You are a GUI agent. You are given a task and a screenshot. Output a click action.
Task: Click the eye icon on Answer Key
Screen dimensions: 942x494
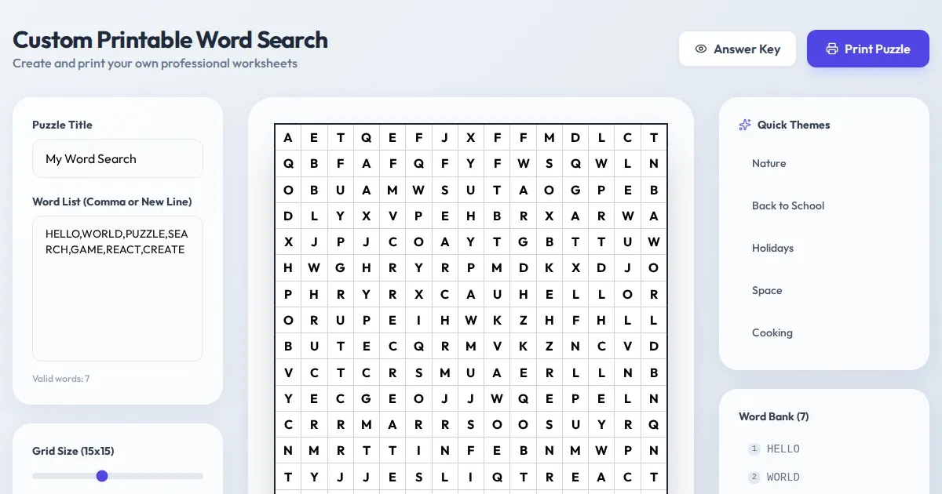coord(701,49)
